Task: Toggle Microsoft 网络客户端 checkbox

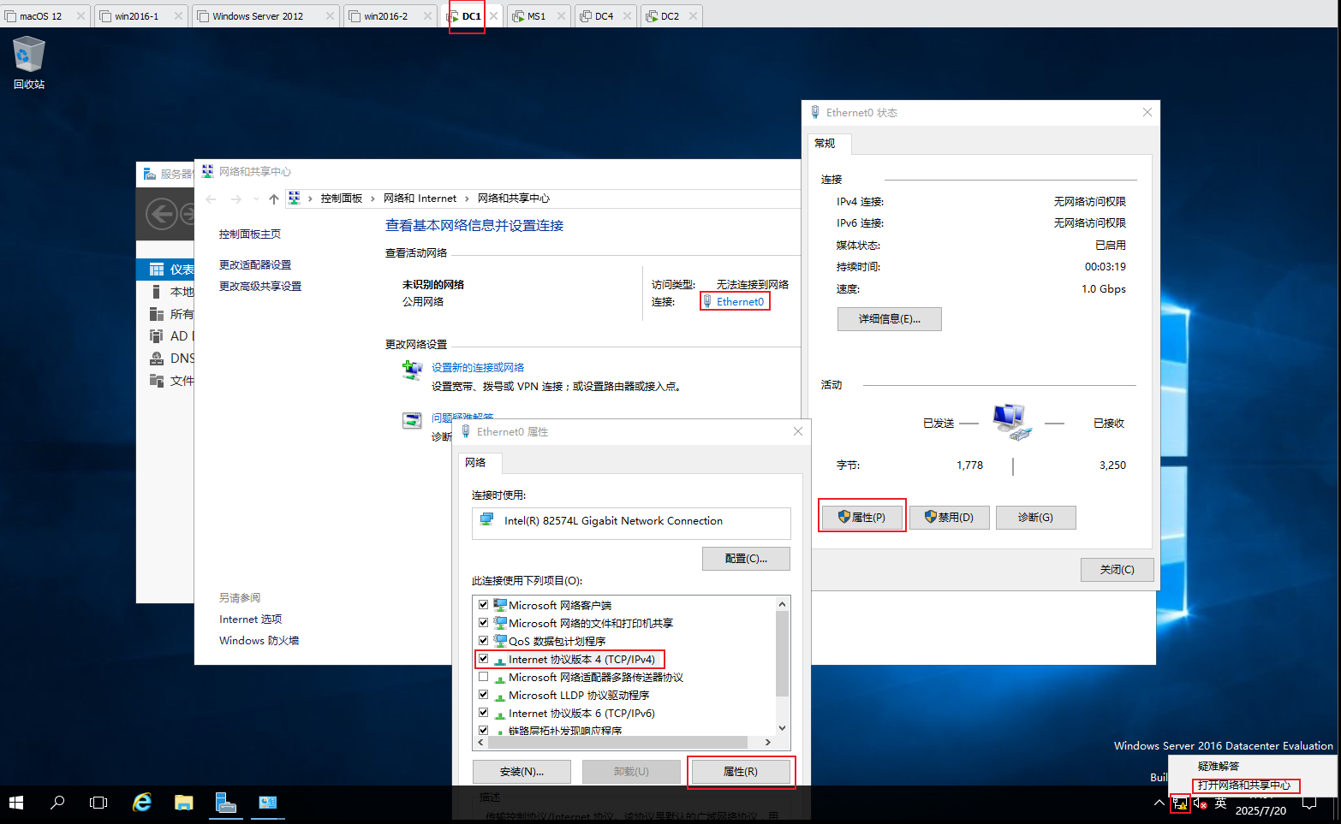Action: click(x=484, y=605)
